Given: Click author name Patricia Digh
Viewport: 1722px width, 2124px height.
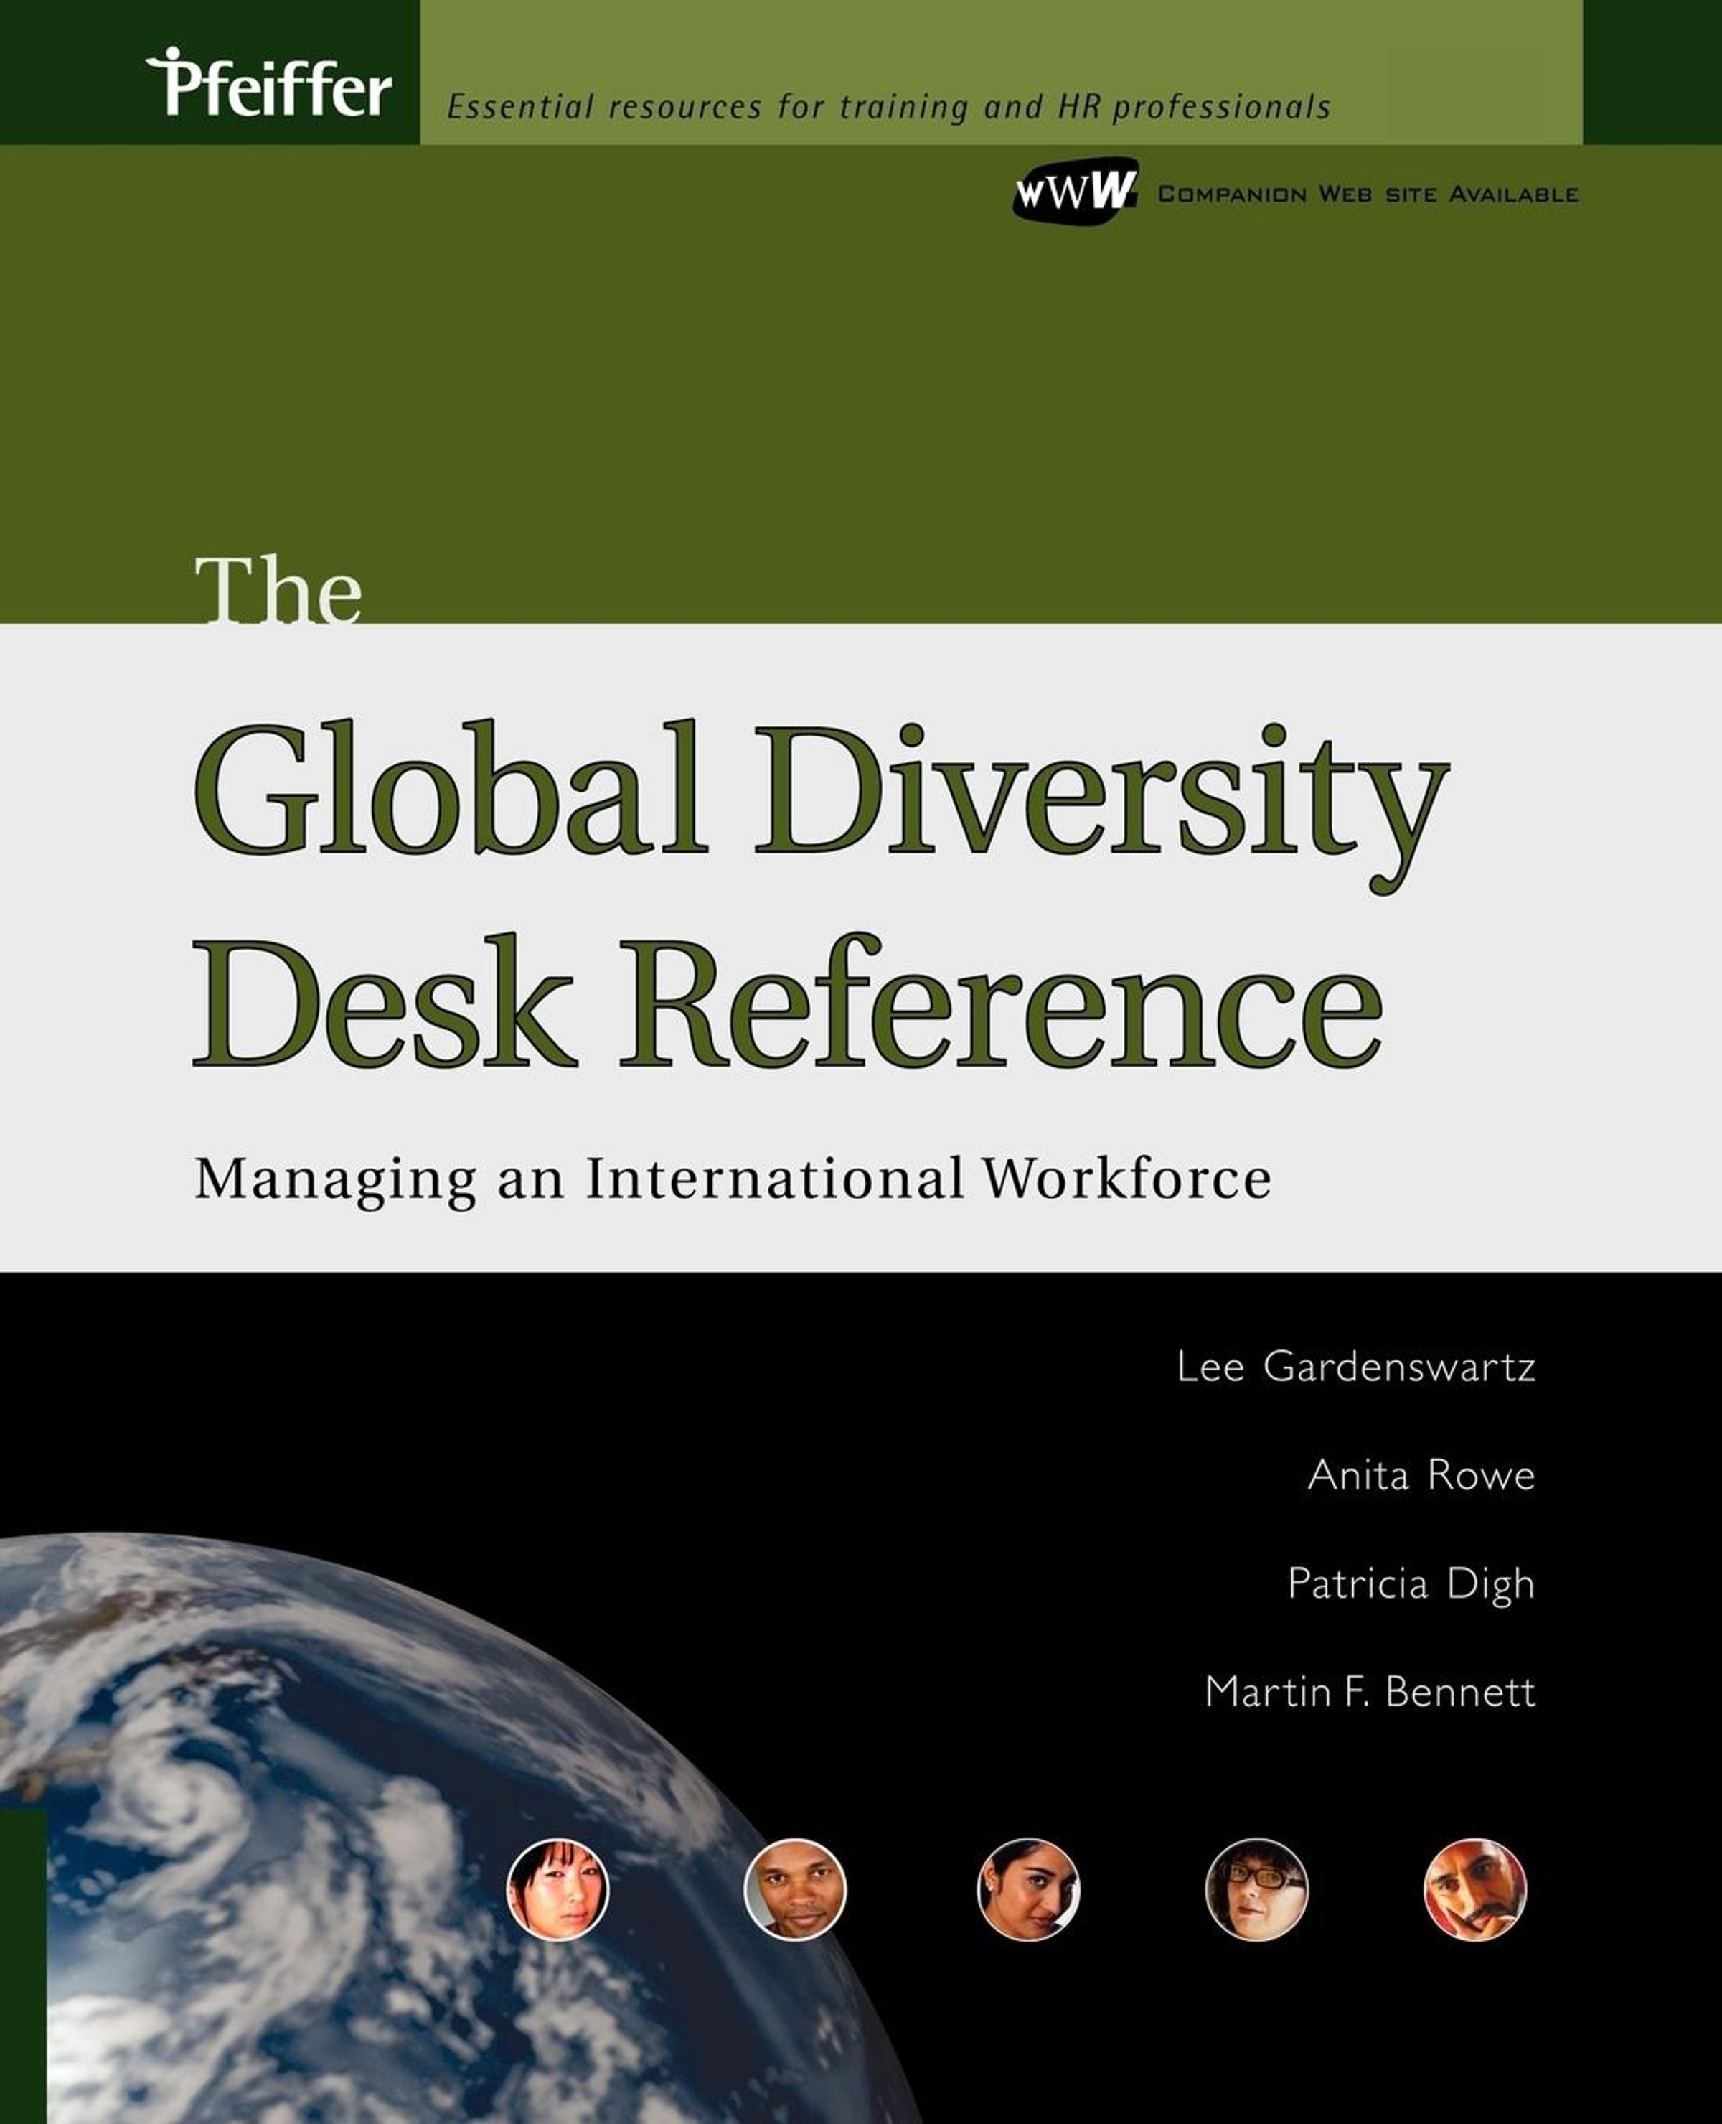Looking at the screenshot, I should [1411, 1583].
